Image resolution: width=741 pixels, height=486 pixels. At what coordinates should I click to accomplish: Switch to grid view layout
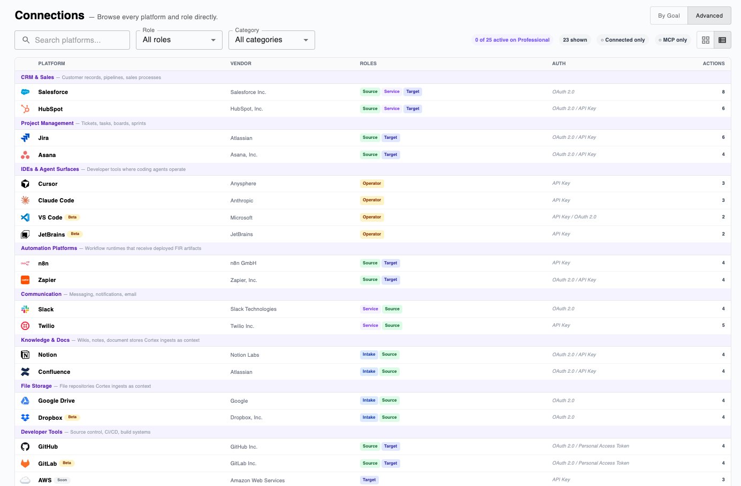pyautogui.click(x=705, y=40)
